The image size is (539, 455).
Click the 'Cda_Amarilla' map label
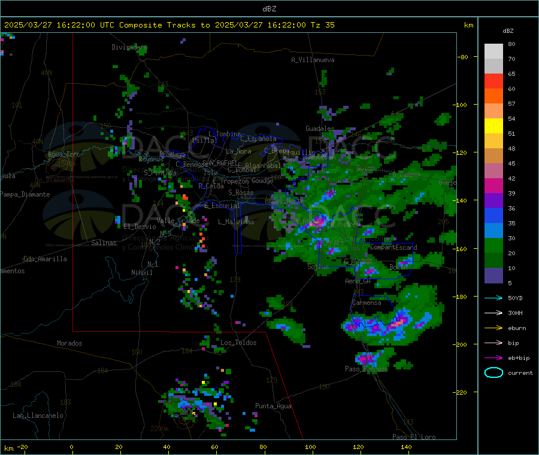[x=45, y=259]
